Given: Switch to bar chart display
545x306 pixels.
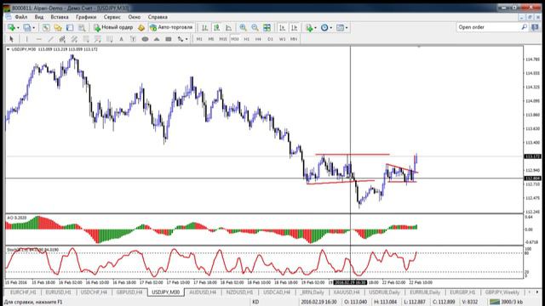Looking at the screenshot, I should click(x=204, y=28).
